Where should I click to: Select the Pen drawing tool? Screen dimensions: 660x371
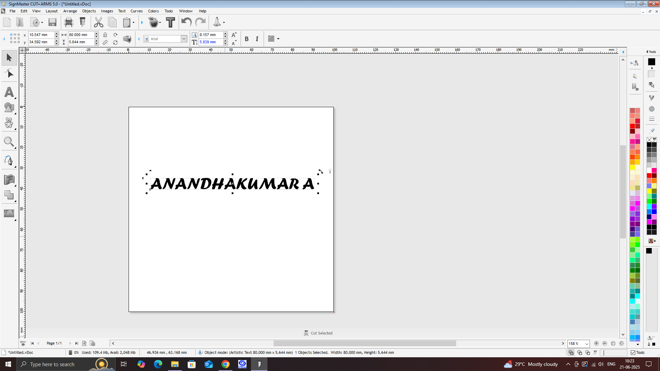coord(9,160)
